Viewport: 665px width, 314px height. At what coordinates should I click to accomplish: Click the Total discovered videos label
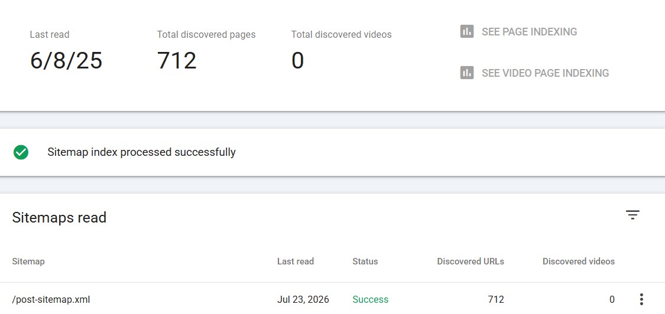click(342, 35)
